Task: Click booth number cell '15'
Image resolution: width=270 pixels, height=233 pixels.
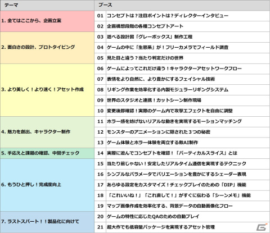Action: tap(100, 164)
